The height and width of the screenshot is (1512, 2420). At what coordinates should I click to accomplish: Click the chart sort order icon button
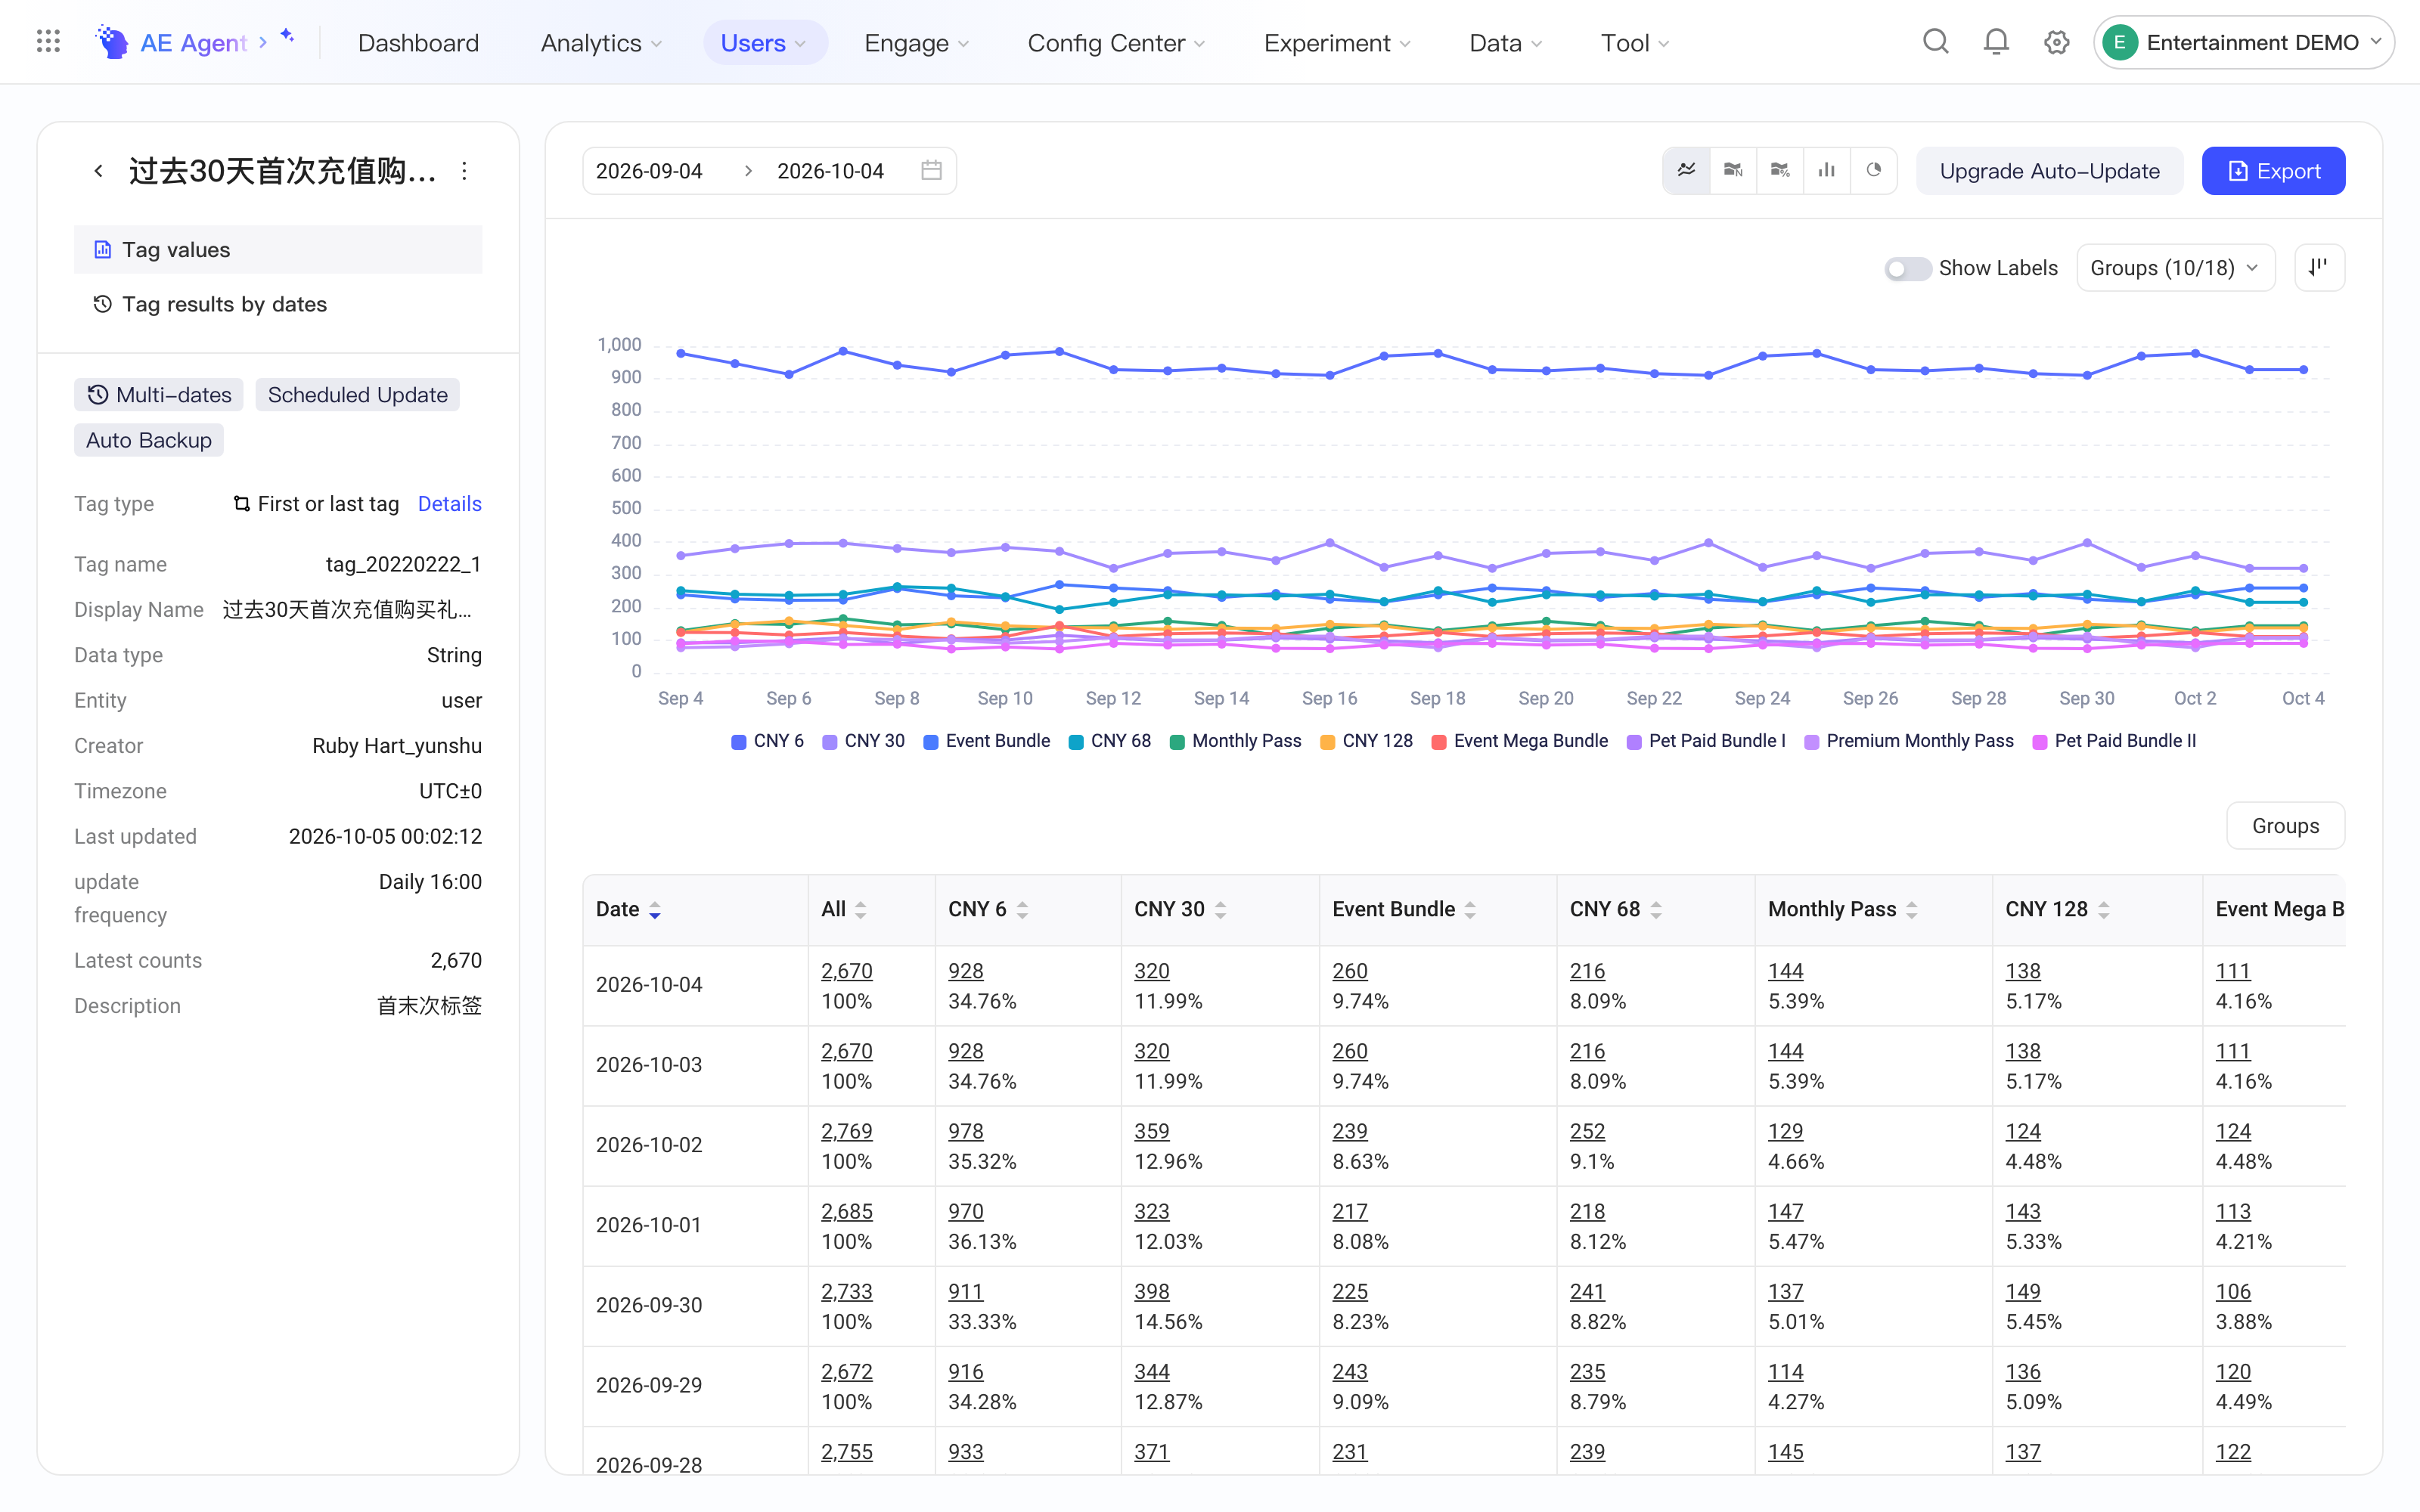2319,268
